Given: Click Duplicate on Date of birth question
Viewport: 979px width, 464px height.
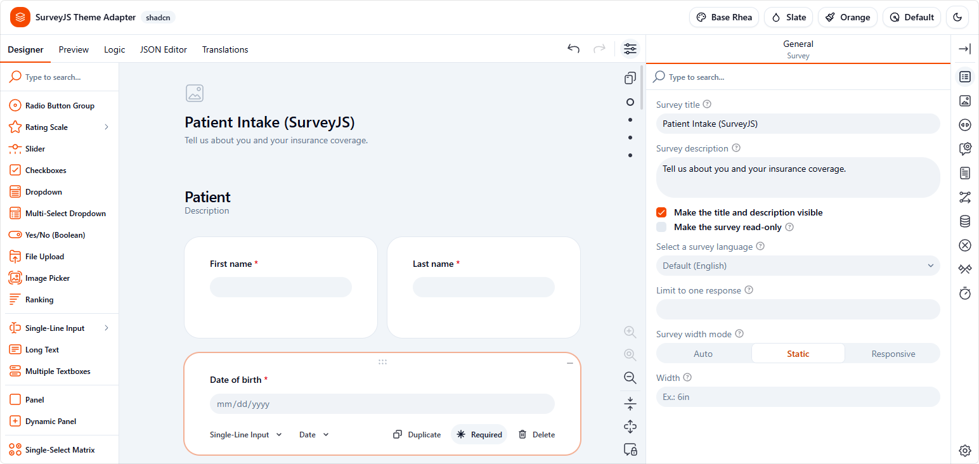Looking at the screenshot, I should coord(417,434).
